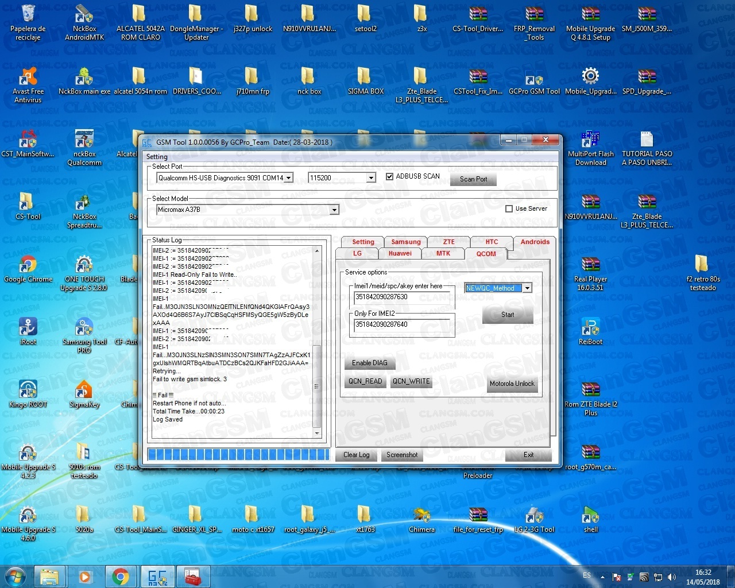Select the QCOM tab
Viewport: 735px width, 588px height.
(x=486, y=254)
